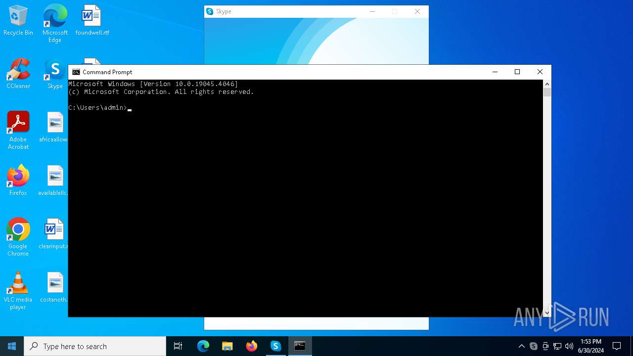Show hidden system tray icons
Viewport: 633px width, 356px height.
[x=522, y=346]
